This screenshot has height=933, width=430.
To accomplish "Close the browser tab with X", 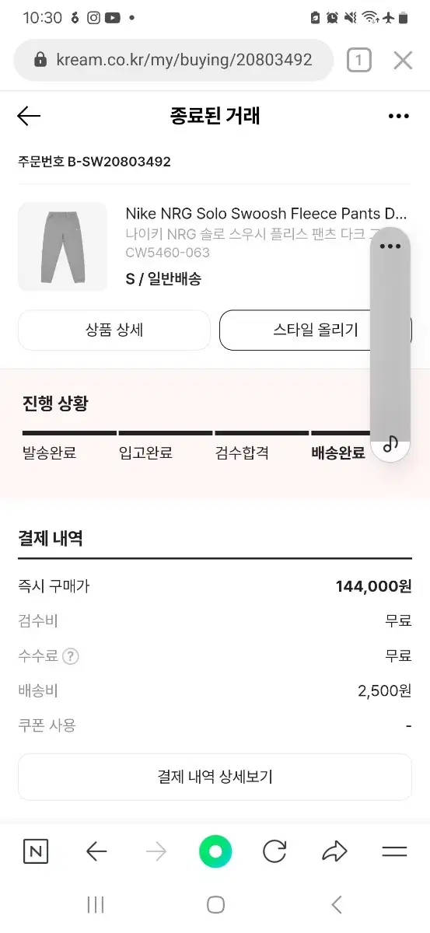I will 403,60.
